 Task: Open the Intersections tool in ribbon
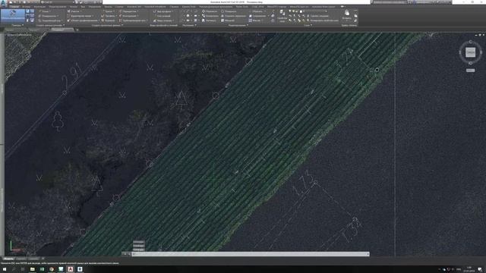[128, 11]
